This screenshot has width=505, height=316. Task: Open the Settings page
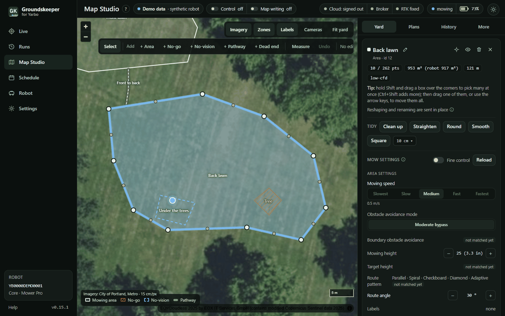(38, 108)
